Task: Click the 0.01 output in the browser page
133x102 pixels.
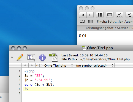Action: (83, 36)
